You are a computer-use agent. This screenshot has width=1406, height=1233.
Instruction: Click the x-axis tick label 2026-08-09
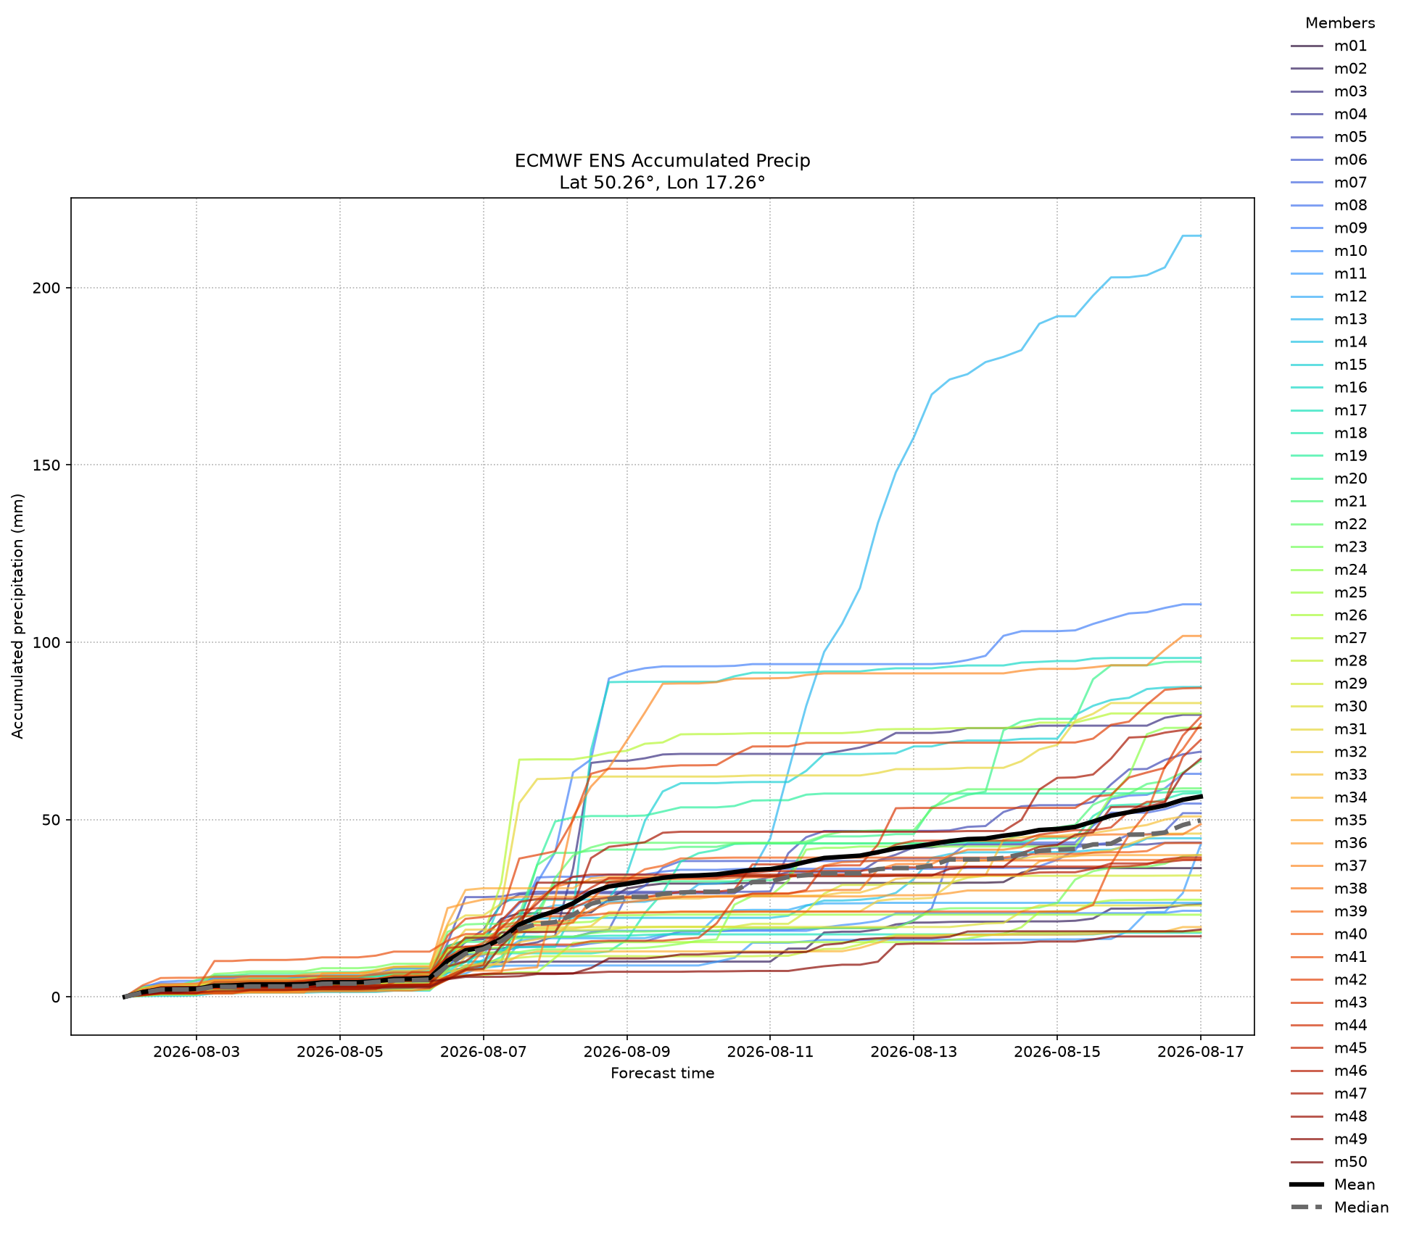click(x=627, y=1052)
